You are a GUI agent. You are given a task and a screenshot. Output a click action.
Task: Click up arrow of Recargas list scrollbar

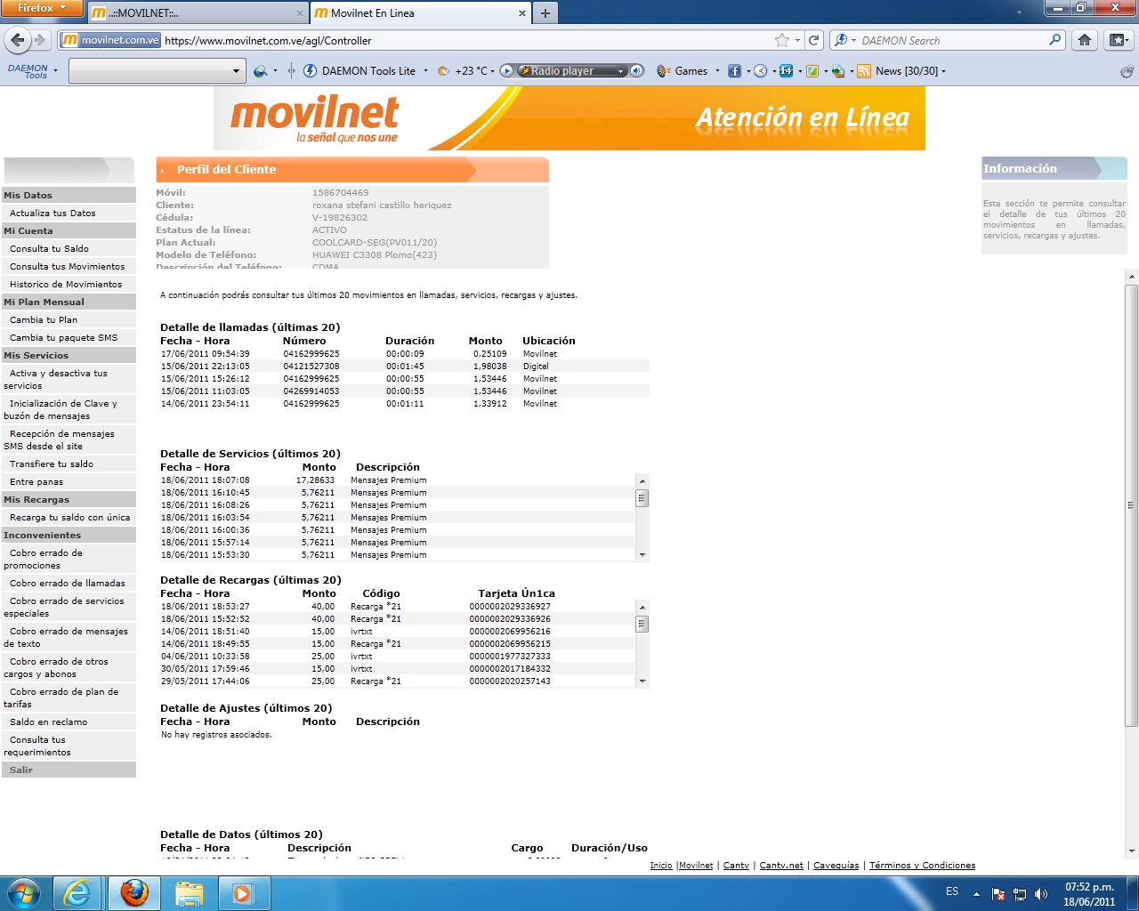(x=642, y=607)
